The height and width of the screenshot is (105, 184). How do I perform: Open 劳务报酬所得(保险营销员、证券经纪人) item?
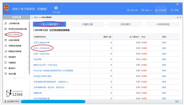[x=51, y=82]
